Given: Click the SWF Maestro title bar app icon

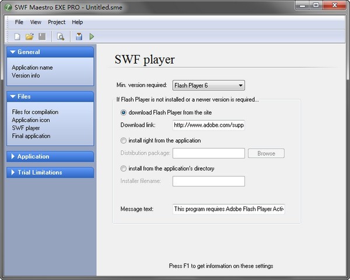Looking at the screenshot, I should click(x=7, y=6).
